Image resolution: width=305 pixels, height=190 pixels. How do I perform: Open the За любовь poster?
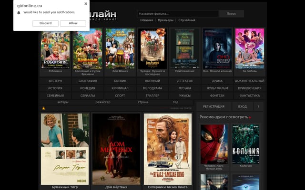click(x=250, y=48)
